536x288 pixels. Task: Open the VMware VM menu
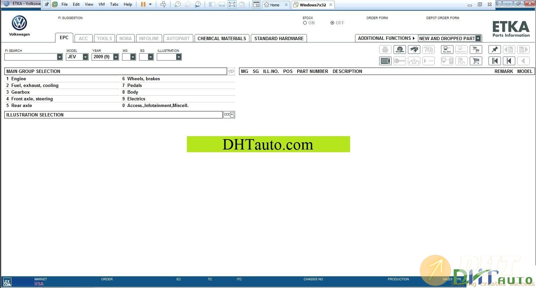(102, 4)
